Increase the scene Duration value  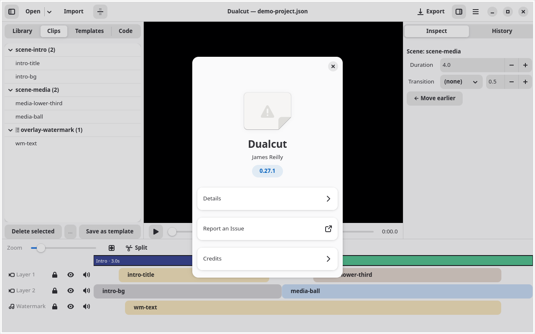click(x=525, y=65)
